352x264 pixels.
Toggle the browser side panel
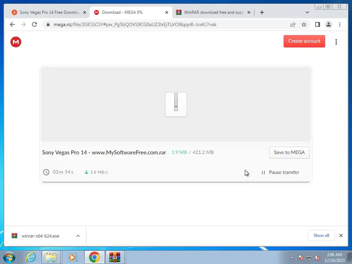(x=317, y=24)
